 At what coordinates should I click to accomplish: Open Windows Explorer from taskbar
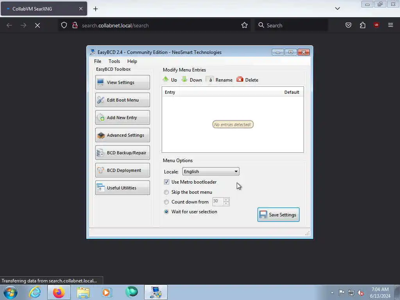point(83,292)
